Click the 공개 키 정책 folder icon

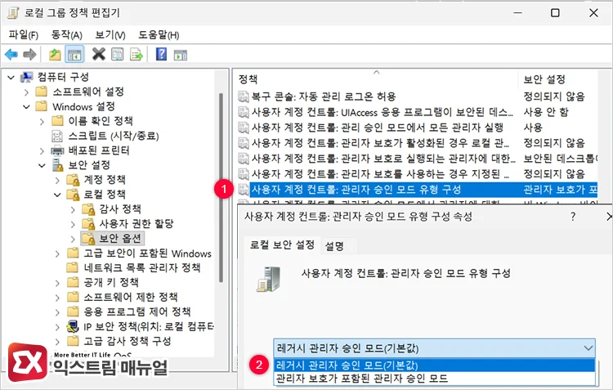[x=73, y=282]
